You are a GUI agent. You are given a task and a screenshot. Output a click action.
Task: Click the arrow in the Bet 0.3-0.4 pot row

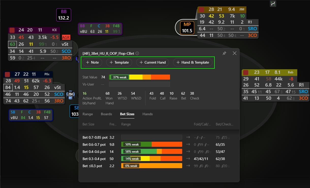click(x=188, y=159)
